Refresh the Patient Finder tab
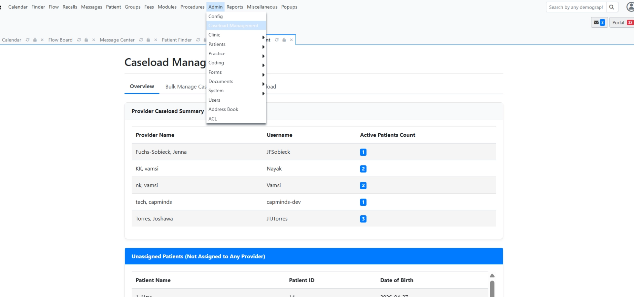This screenshot has height=297, width=634. (198, 40)
